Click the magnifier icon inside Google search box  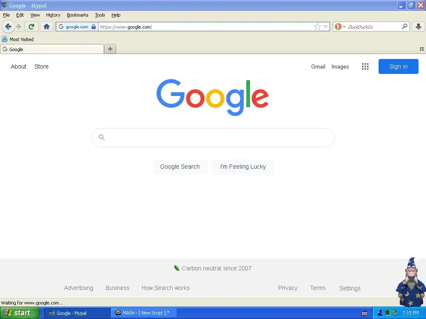point(102,137)
